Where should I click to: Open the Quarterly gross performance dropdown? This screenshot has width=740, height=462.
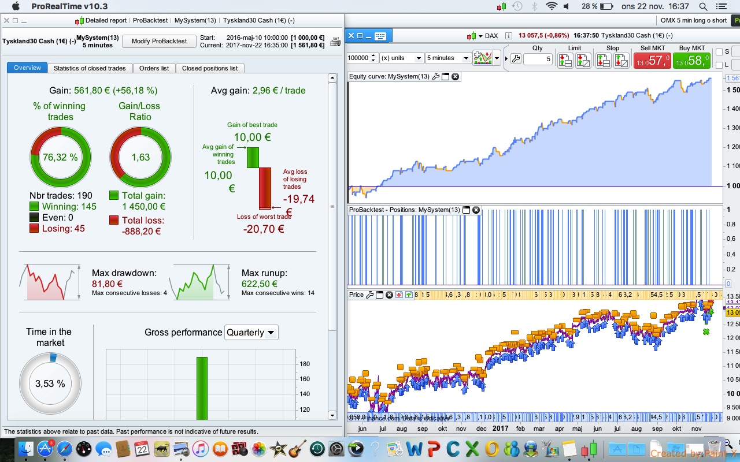251,332
